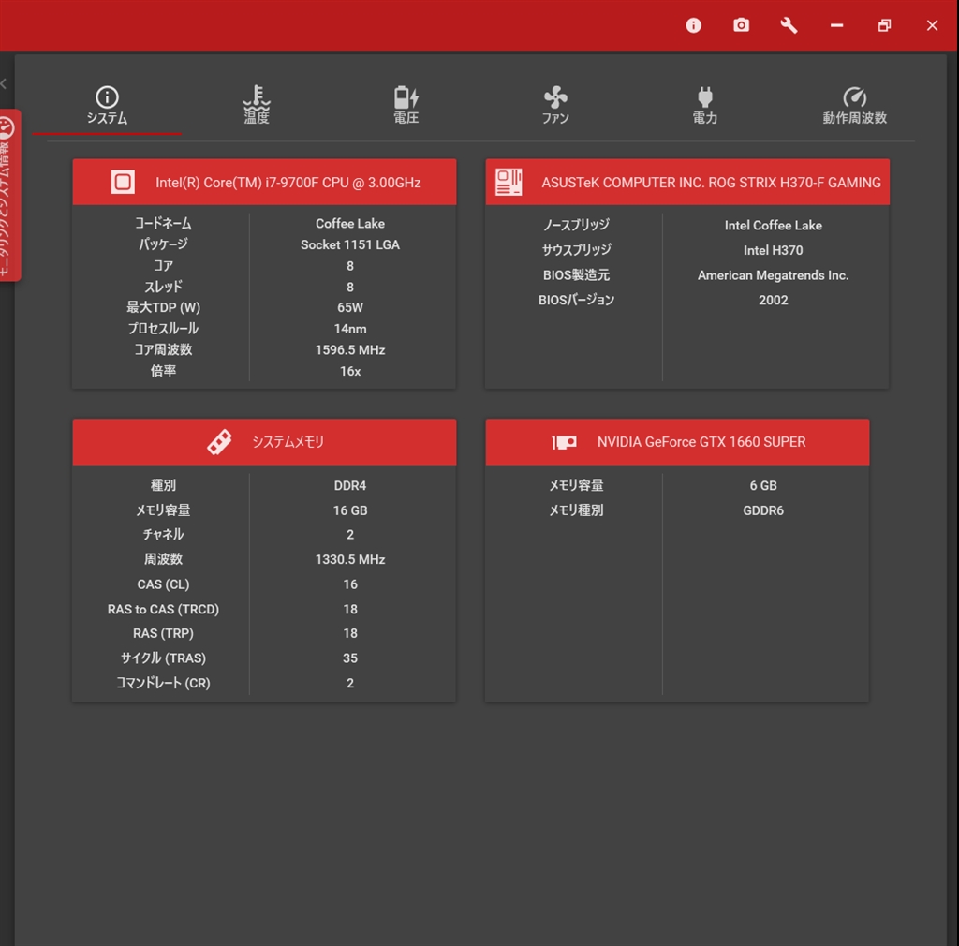
Task: Click the サイクル (TRAS) label
Action: click(x=163, y=658)
